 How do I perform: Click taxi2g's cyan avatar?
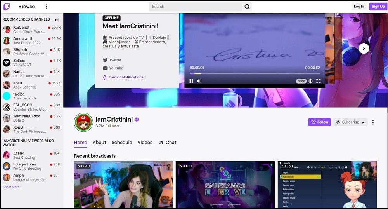tap(7, 96)
